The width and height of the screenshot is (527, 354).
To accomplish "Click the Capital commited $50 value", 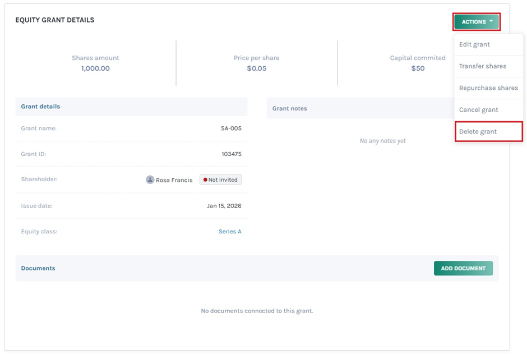I will [x=418, y=68].
